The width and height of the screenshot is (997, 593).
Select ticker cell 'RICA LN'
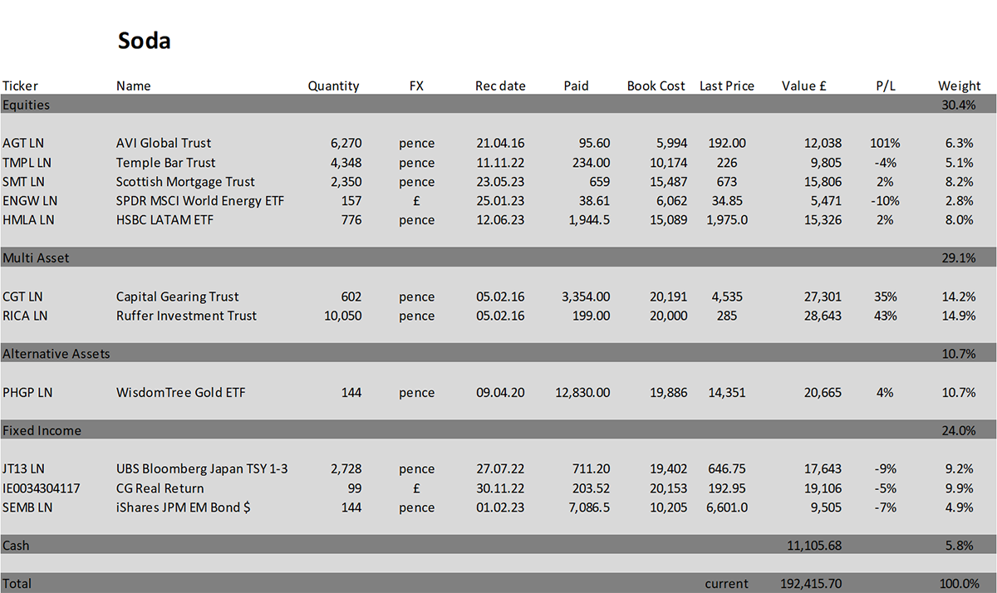25,316
